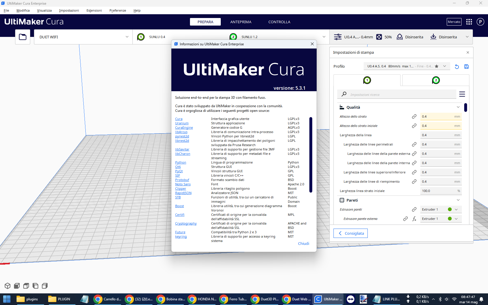Edit Larghezza linea strato iniziale percentage field
Screen dimensions: 488x305
click(x=441, y=191)
